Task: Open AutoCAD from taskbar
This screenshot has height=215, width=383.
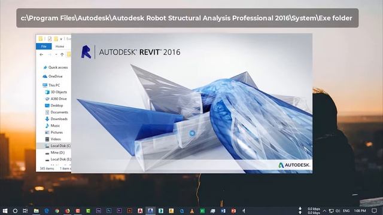Action: pyautogui.click(x=140, y=211)
